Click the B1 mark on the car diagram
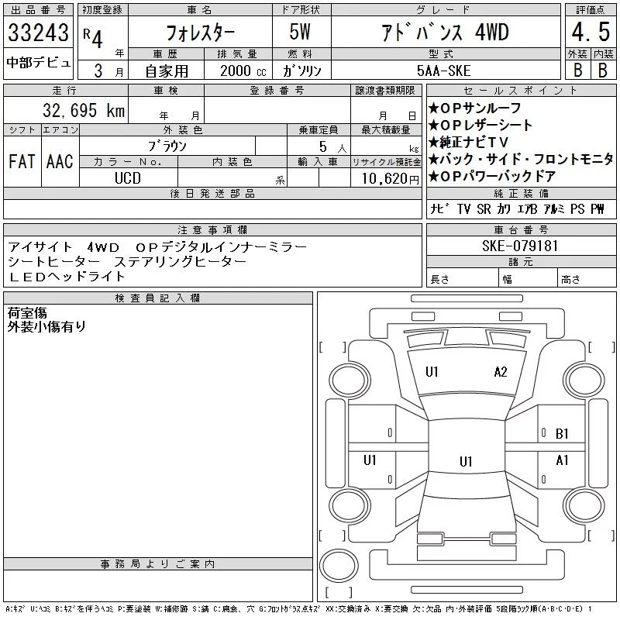Image resolution: width=620 pixels, height=620 pixels. click(562, 434)
